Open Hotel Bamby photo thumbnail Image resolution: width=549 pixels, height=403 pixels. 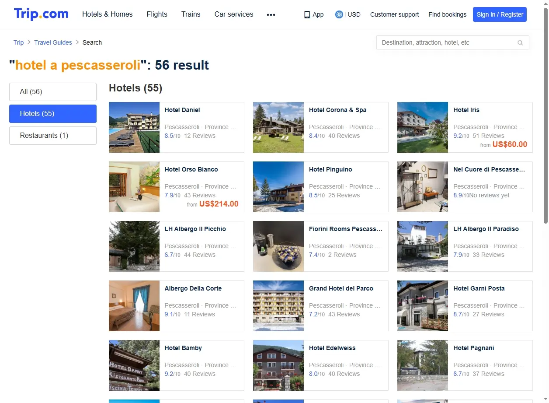134,365
